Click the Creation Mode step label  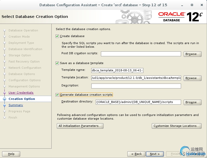tap(19, 37)
